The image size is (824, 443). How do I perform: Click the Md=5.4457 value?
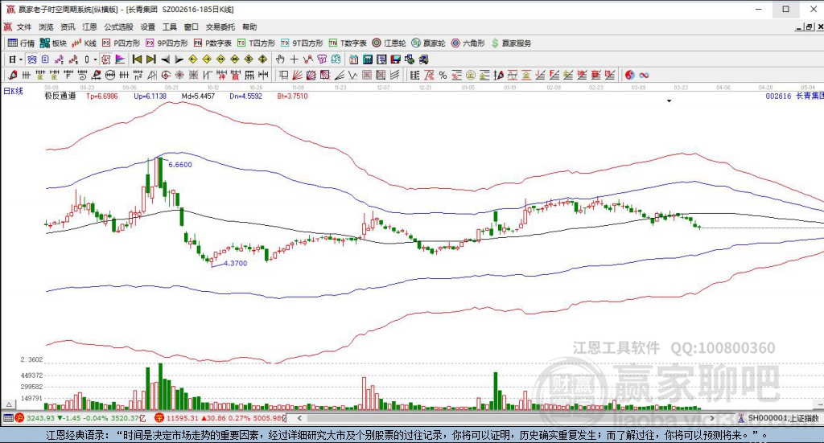(198, 96)
